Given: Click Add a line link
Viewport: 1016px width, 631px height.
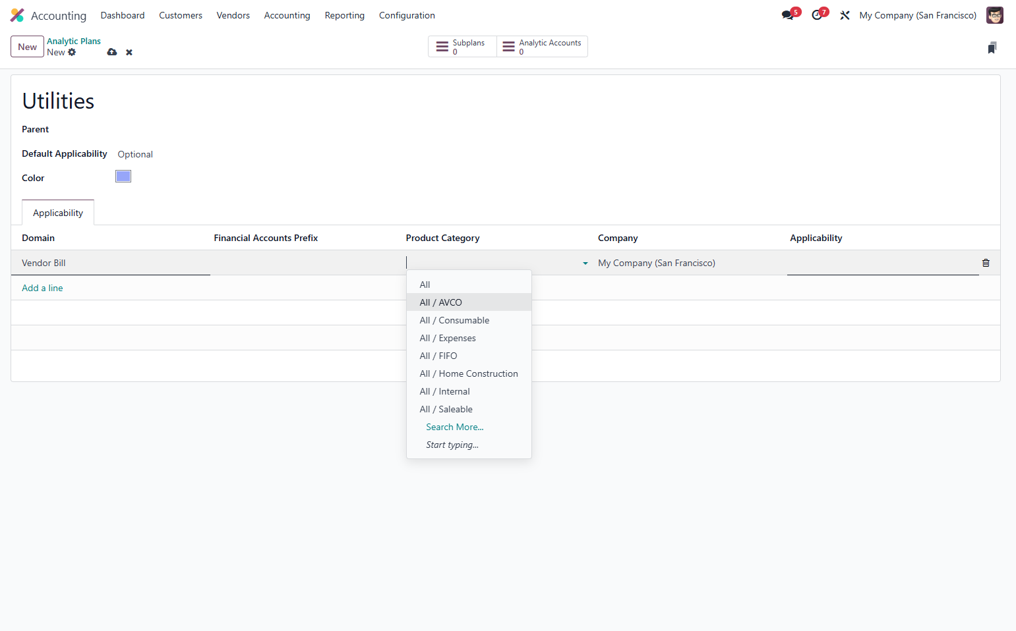Looking at the screenshot, I should pos(42,288).
